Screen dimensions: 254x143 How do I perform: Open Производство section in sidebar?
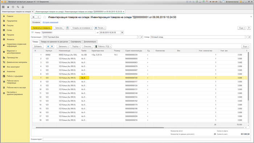click(12, 58)
